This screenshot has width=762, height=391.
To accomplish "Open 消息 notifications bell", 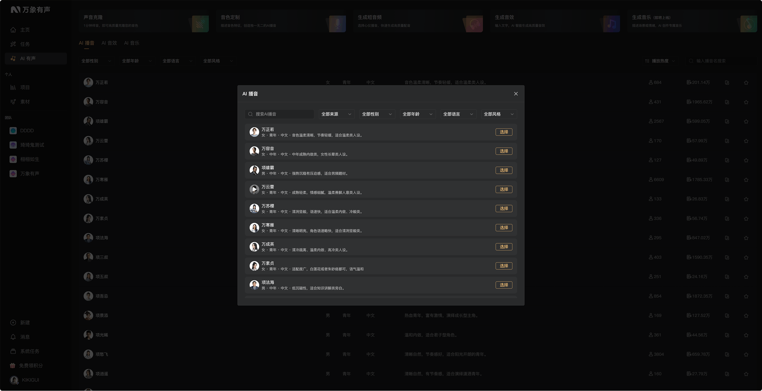I will click(13, 337).
